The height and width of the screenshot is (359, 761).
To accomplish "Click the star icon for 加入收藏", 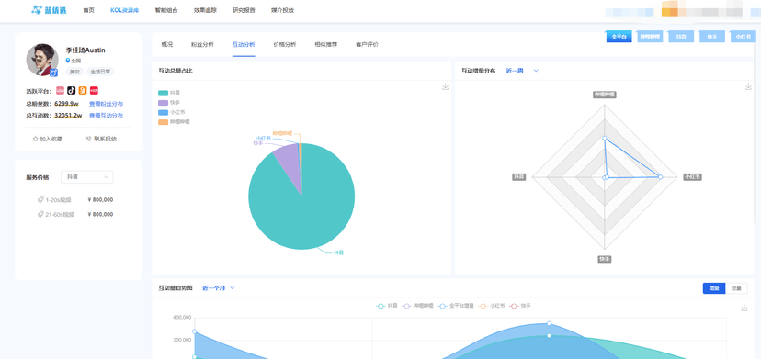I will [x=36, y=139].
